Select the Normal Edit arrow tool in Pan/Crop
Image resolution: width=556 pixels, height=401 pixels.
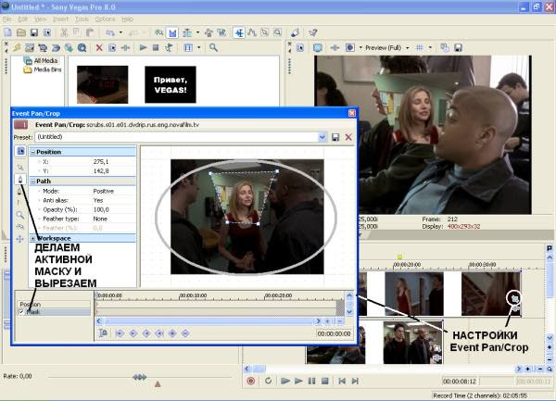point(20,168)
